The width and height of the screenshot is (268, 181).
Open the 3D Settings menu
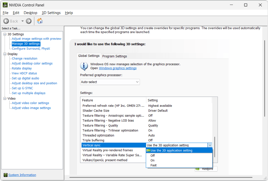coord(51,13)
